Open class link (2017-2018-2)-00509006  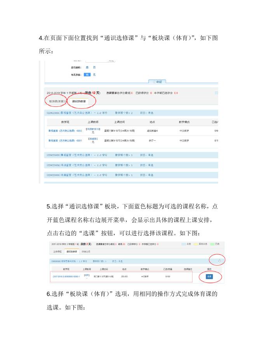coord(66,277)
